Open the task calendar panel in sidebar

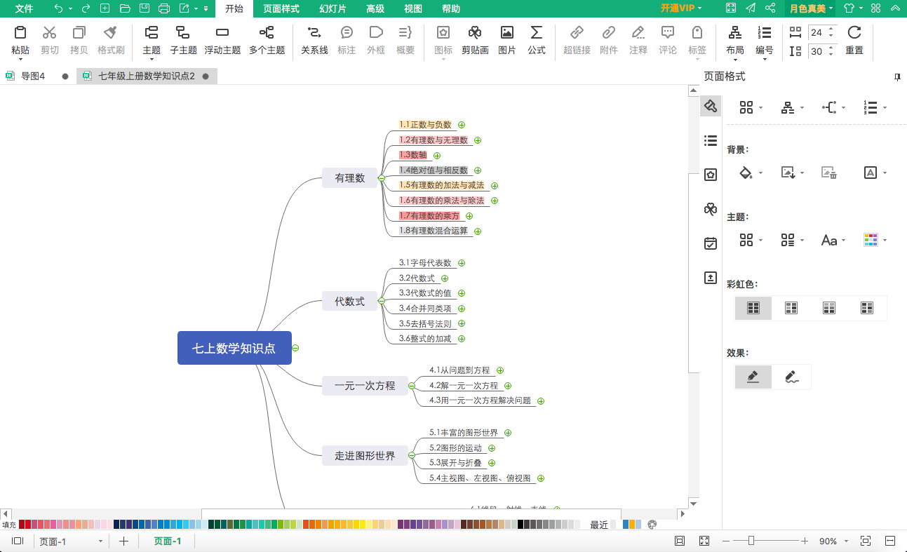tap(711, 243)
